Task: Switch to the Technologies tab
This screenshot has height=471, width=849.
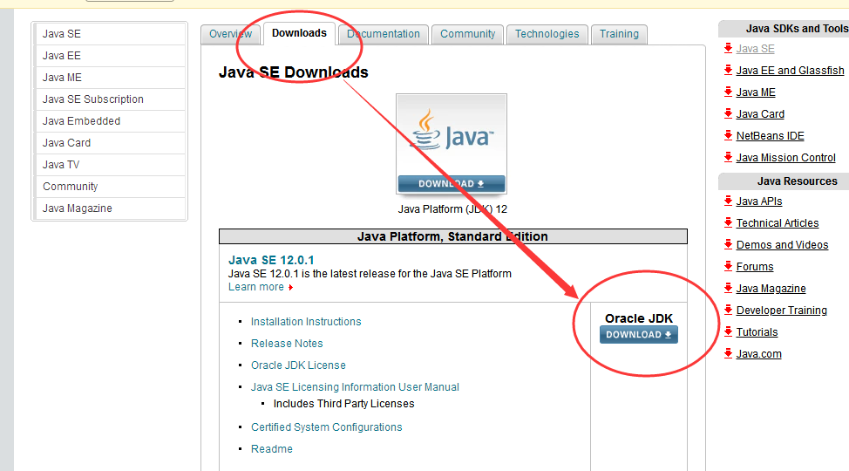Action: 547,34
